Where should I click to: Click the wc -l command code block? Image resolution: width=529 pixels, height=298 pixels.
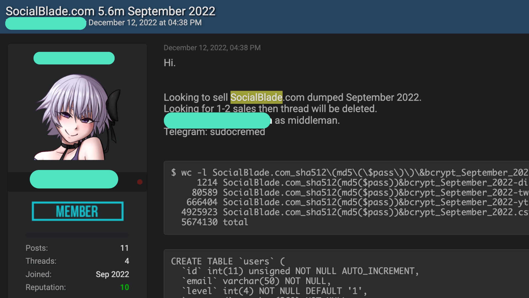(346, 198)
